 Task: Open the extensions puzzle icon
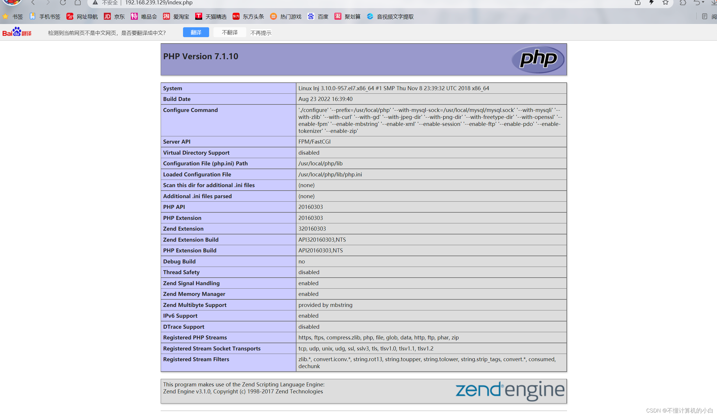683,3
